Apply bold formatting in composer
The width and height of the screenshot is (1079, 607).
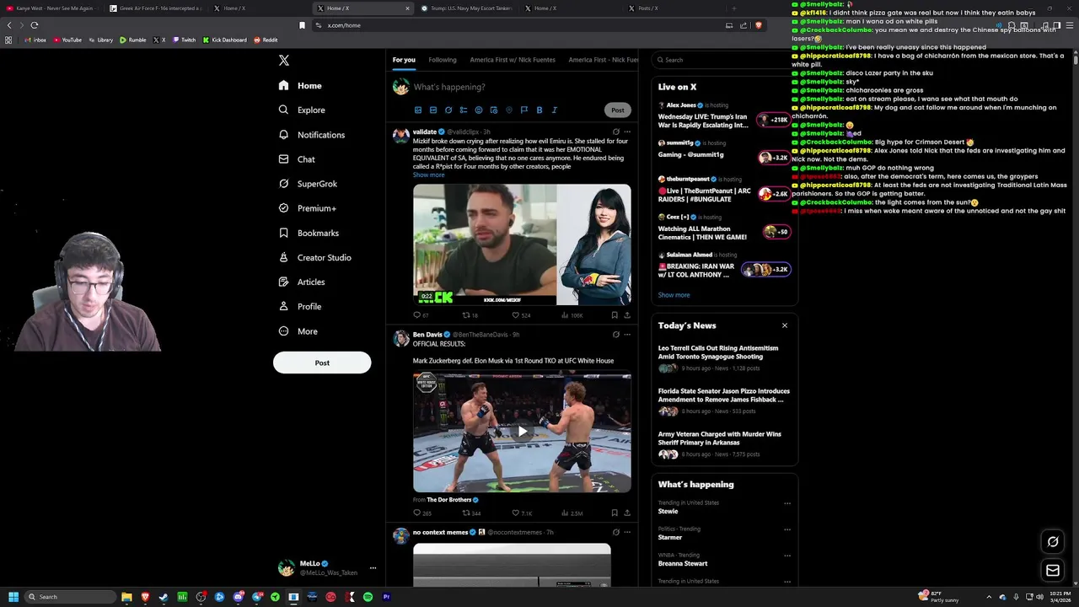(x=539, y=110)
